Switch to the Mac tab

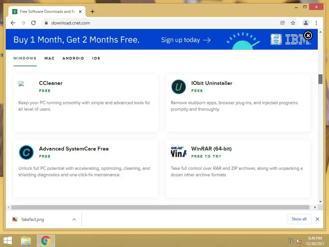(49, 58)
